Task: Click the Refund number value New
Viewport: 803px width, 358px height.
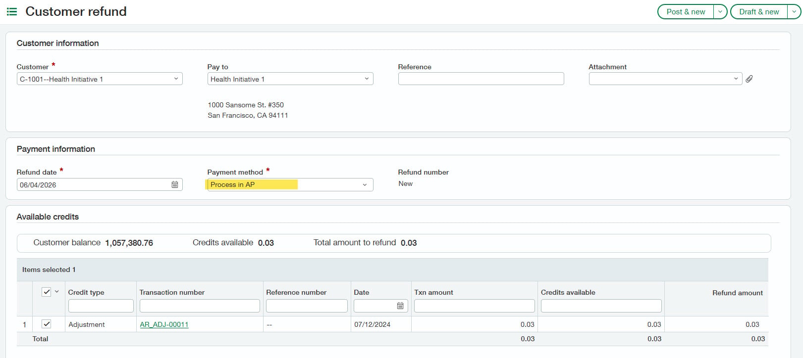Action: click(x=405, y=183)
